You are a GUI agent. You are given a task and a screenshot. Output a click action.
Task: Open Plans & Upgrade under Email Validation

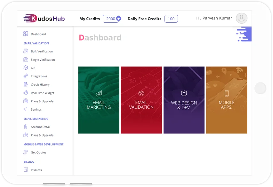tap(42, 101)
